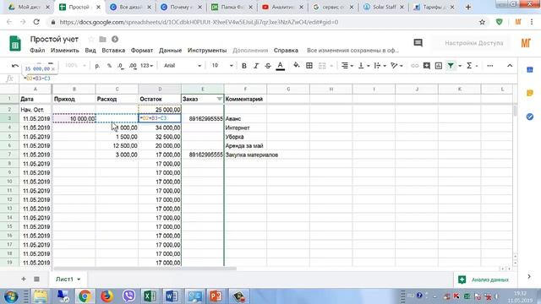Open Лист1 sheet tab menu arrow
541x304 pixels.
(x=79, y=280)
